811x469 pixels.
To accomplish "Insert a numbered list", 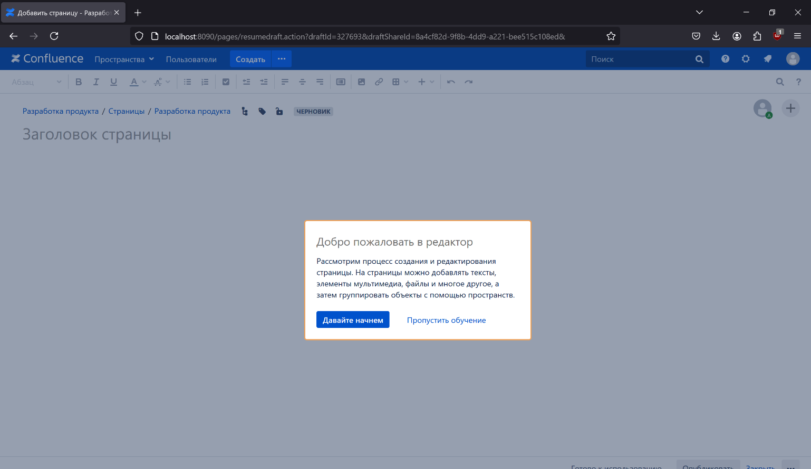I will [205, 82].
